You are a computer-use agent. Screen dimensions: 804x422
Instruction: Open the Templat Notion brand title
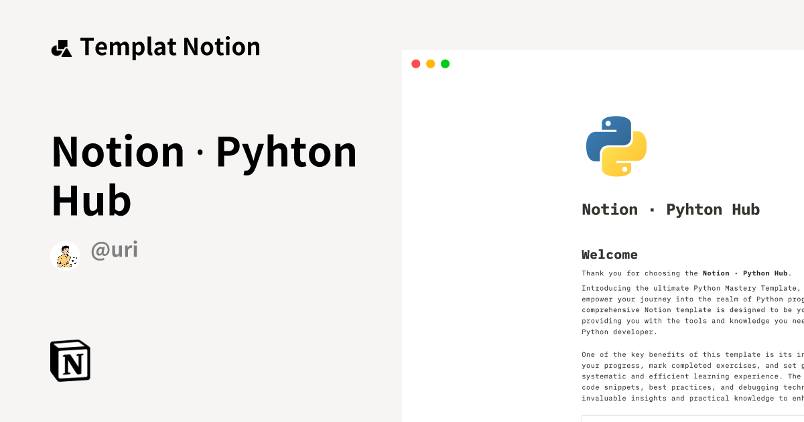[170, 47]
